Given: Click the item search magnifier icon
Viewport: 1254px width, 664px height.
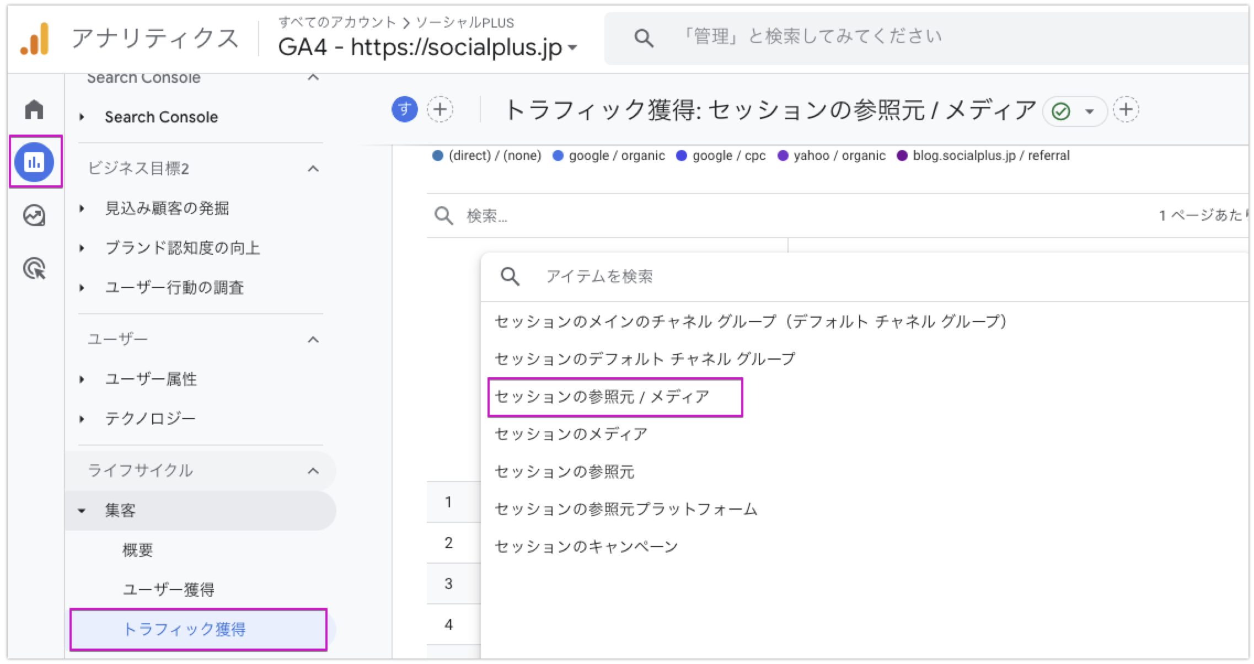Looking at the screenshot, I should pos(510,276).
